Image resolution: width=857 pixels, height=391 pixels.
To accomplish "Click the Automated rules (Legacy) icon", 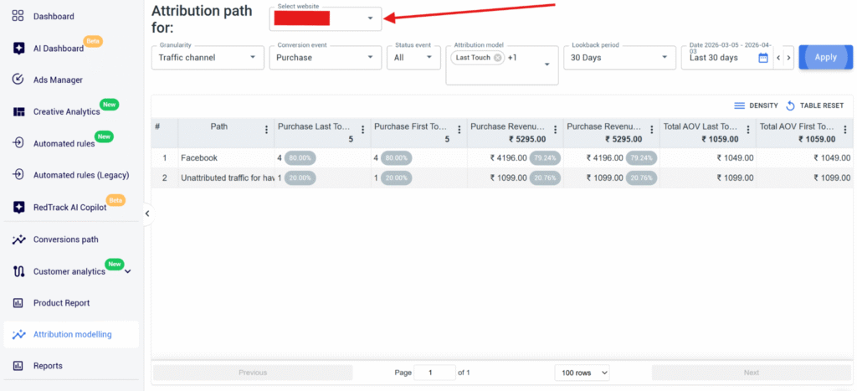I will [18, 175].
